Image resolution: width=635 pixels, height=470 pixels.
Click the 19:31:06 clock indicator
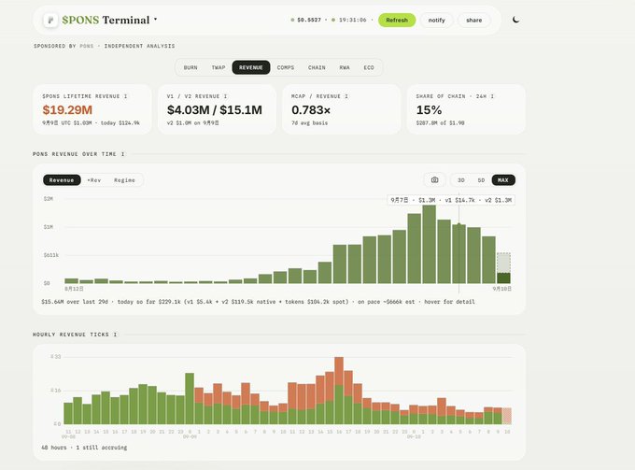pyautogui.click(x=348, y=20)
